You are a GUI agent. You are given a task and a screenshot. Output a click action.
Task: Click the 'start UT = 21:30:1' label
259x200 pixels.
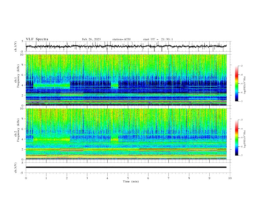pyautogui.click(x=158, y=39)
